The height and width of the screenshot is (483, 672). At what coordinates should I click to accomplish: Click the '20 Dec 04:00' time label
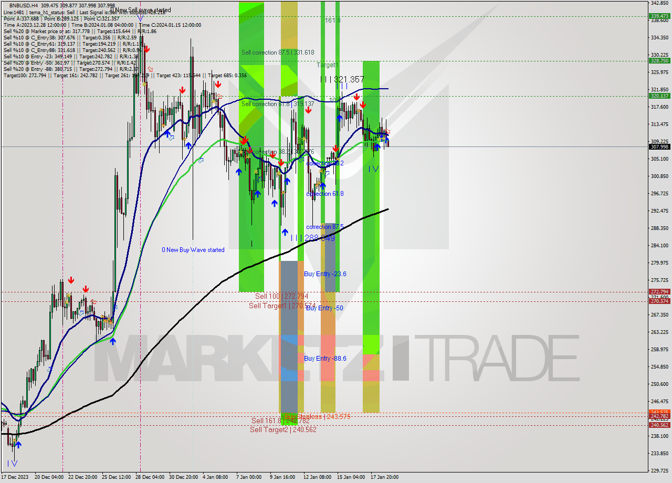[49, 477]
